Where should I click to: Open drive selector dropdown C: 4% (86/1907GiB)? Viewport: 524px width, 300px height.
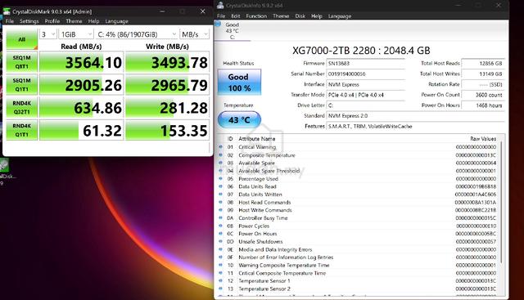pos(137,34)
